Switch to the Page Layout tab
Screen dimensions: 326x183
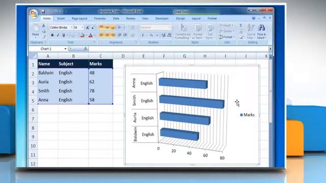pyautogui.click(x=79, y=18)
